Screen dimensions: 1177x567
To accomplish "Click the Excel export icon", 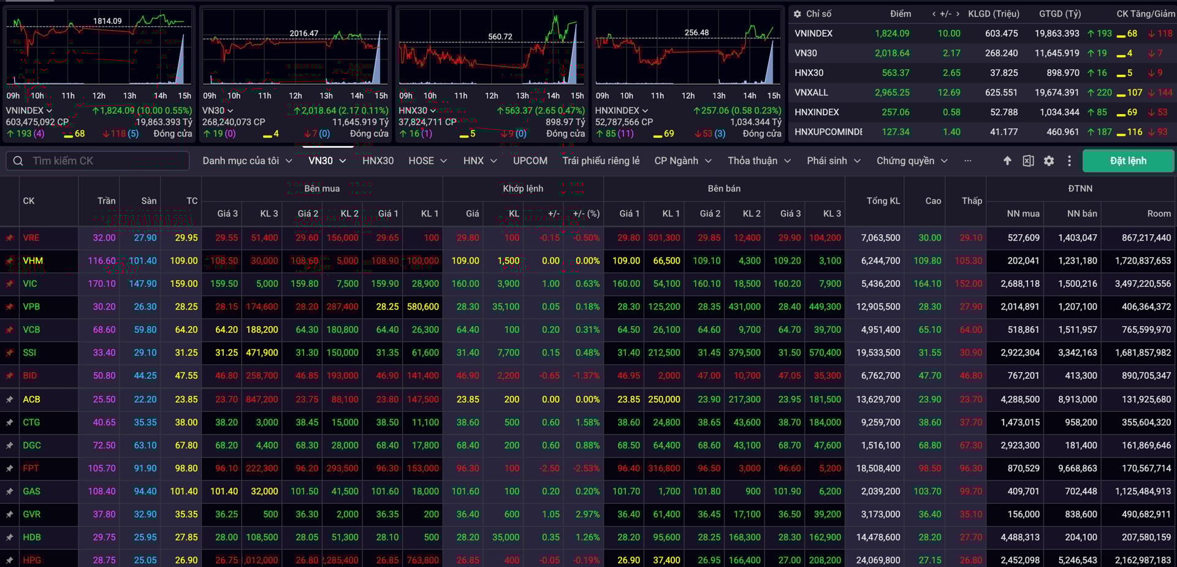I will [x=1028, y=161].
